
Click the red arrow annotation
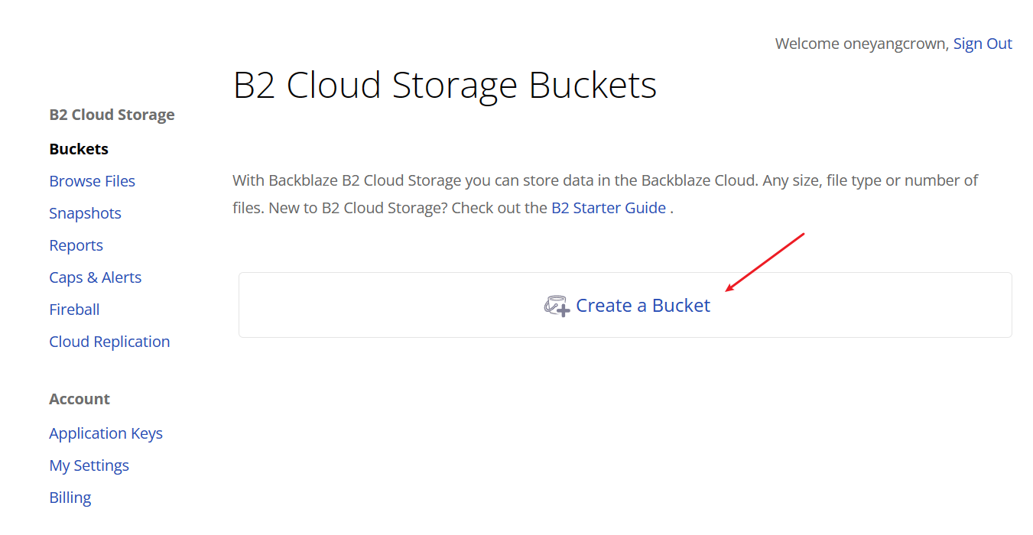click(765, 262)
